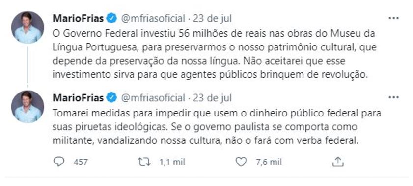Open profile photo on second tweet

pos(28,107)
